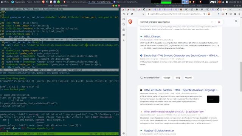Click the line 'gumbo_driver:start().' in the terminal

pos(17,95)
